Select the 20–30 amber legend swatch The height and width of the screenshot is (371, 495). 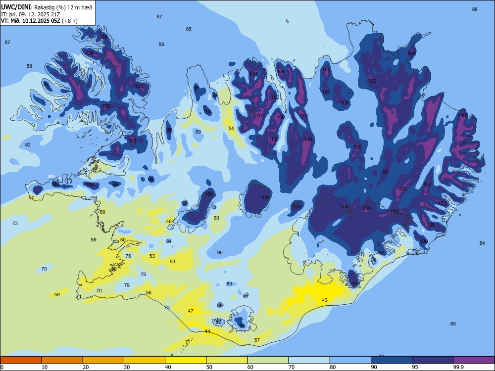(103, 360)
